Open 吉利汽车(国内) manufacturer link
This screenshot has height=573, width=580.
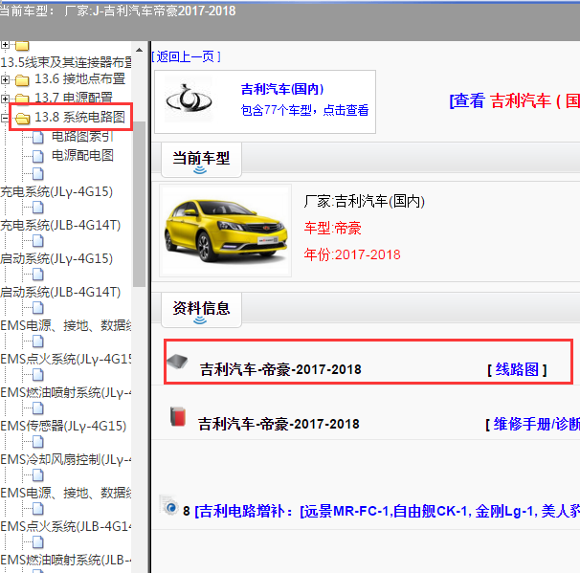[x=282, y=89]
